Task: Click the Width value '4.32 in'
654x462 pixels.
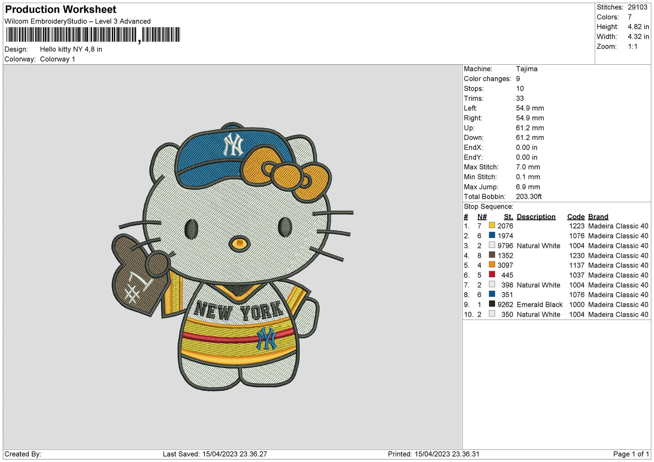Action: (638, 37)
